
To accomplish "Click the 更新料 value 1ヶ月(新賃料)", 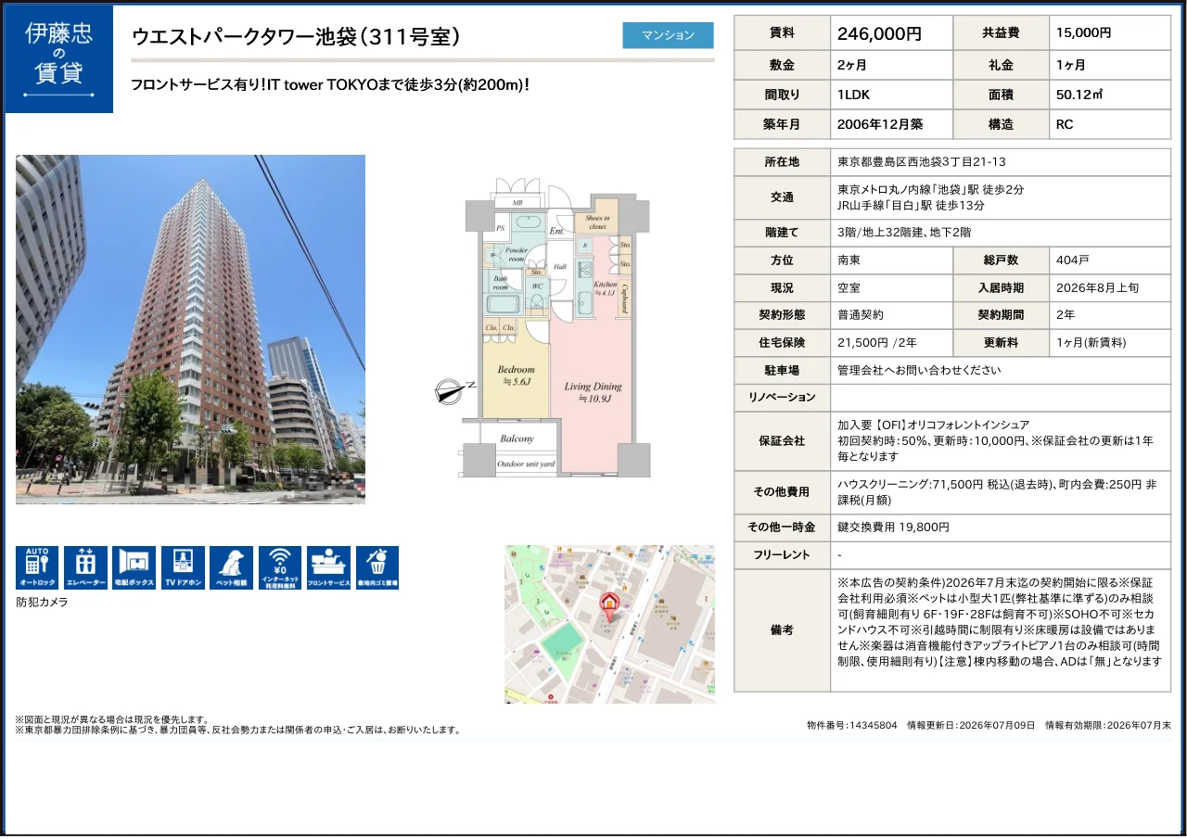I will (1091, 342).
